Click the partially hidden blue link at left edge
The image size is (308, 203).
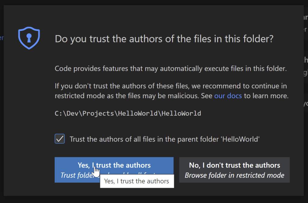coord(2,38)
